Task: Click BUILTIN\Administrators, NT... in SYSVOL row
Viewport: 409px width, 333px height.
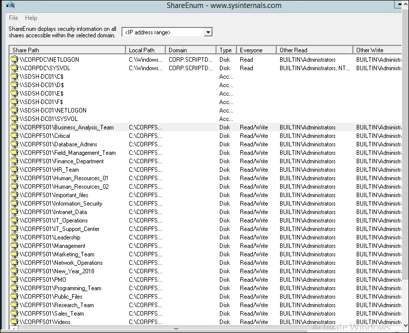Action: click(x=314, y=68)
